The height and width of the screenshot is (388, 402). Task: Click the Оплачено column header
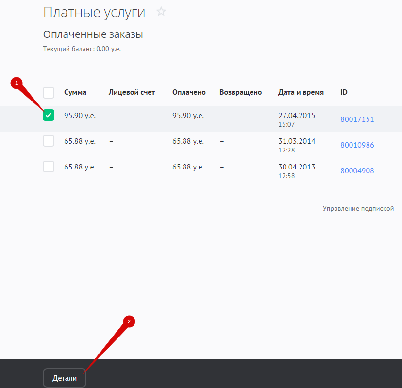[x=189, y=92]
